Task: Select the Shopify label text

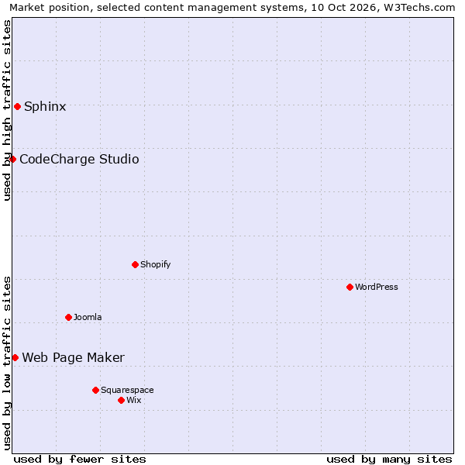Action: tap(156, 264)
